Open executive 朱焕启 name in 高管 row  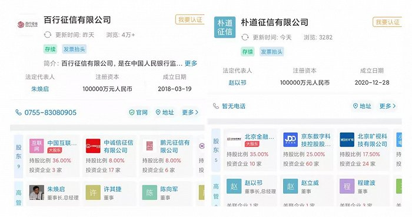point(56,189)
